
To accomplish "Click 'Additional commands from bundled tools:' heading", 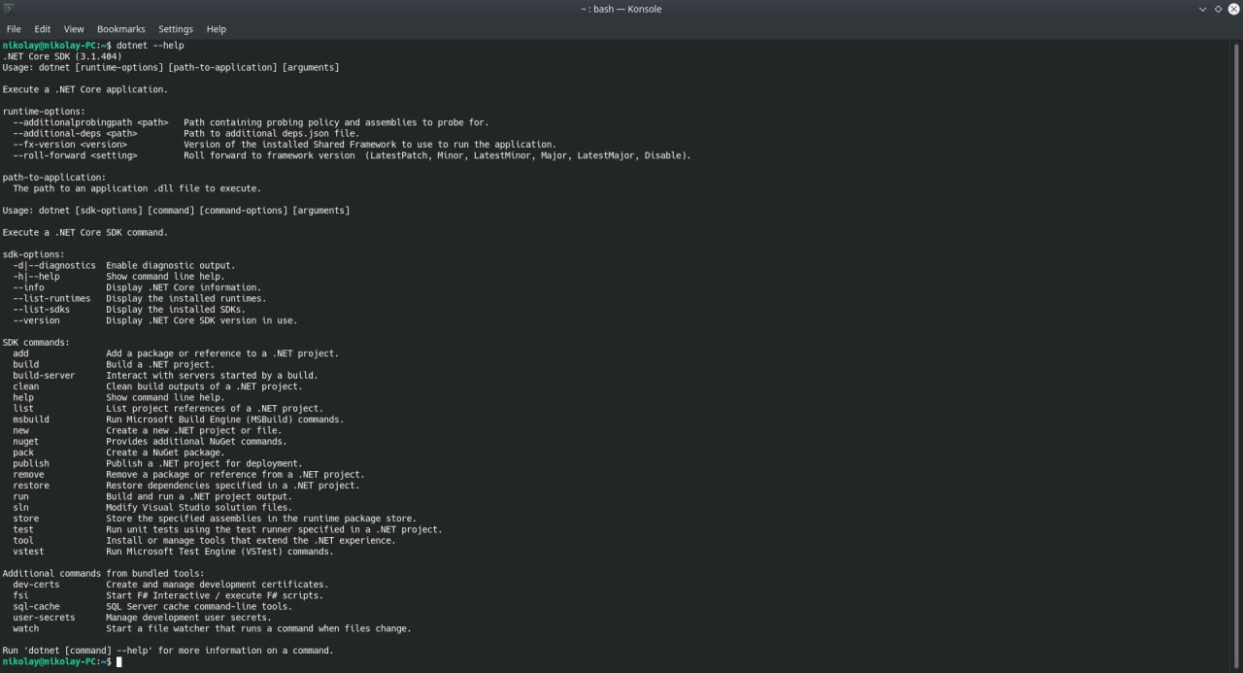I will click(104, 574).
